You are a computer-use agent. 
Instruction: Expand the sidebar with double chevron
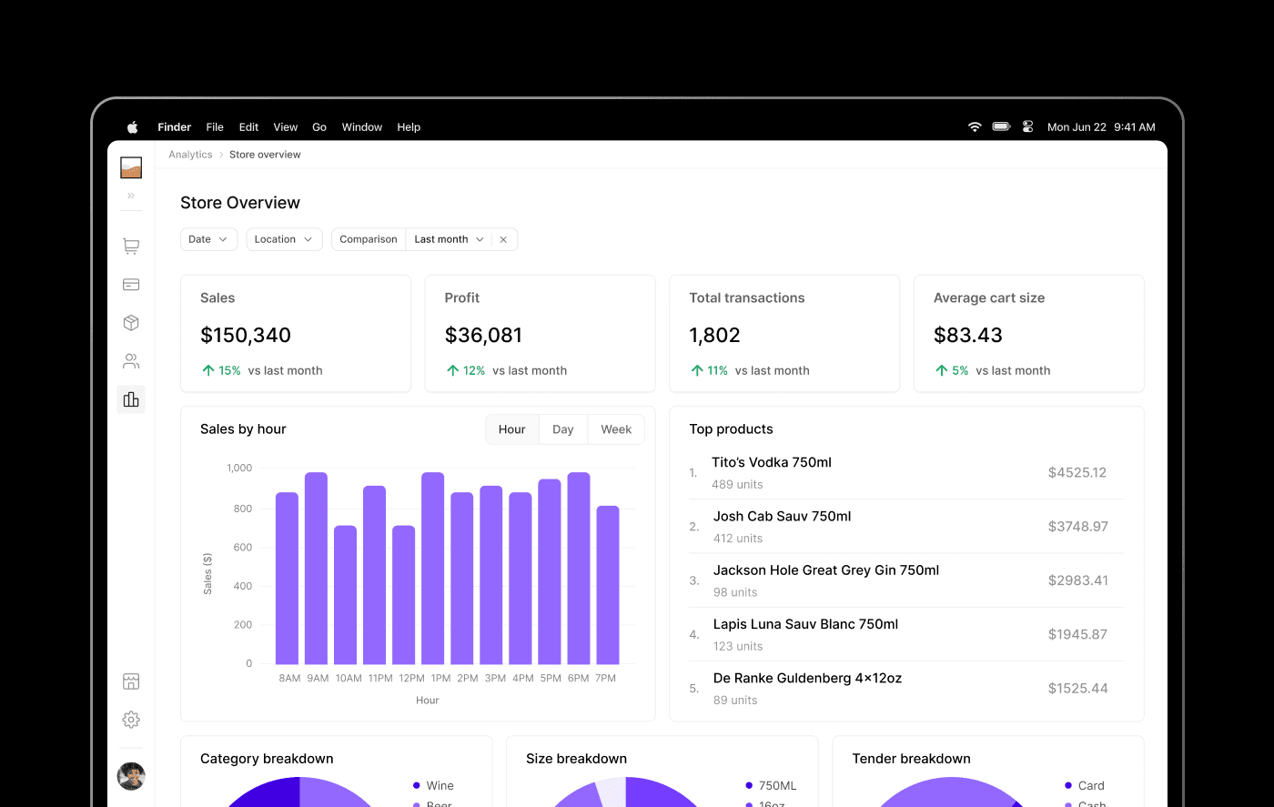tap(131, 196)
